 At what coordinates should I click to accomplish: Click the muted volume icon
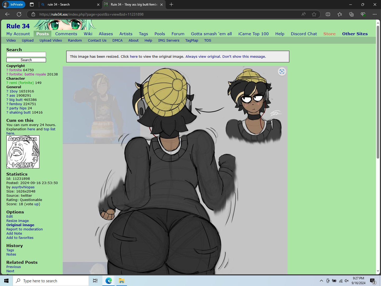click(347, 281)
